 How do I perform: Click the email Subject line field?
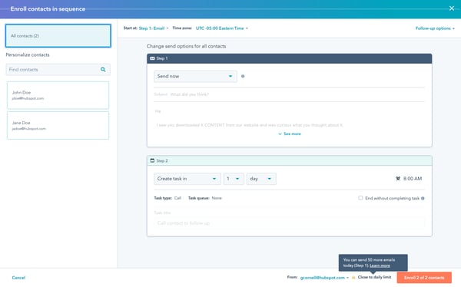[290, 94]
